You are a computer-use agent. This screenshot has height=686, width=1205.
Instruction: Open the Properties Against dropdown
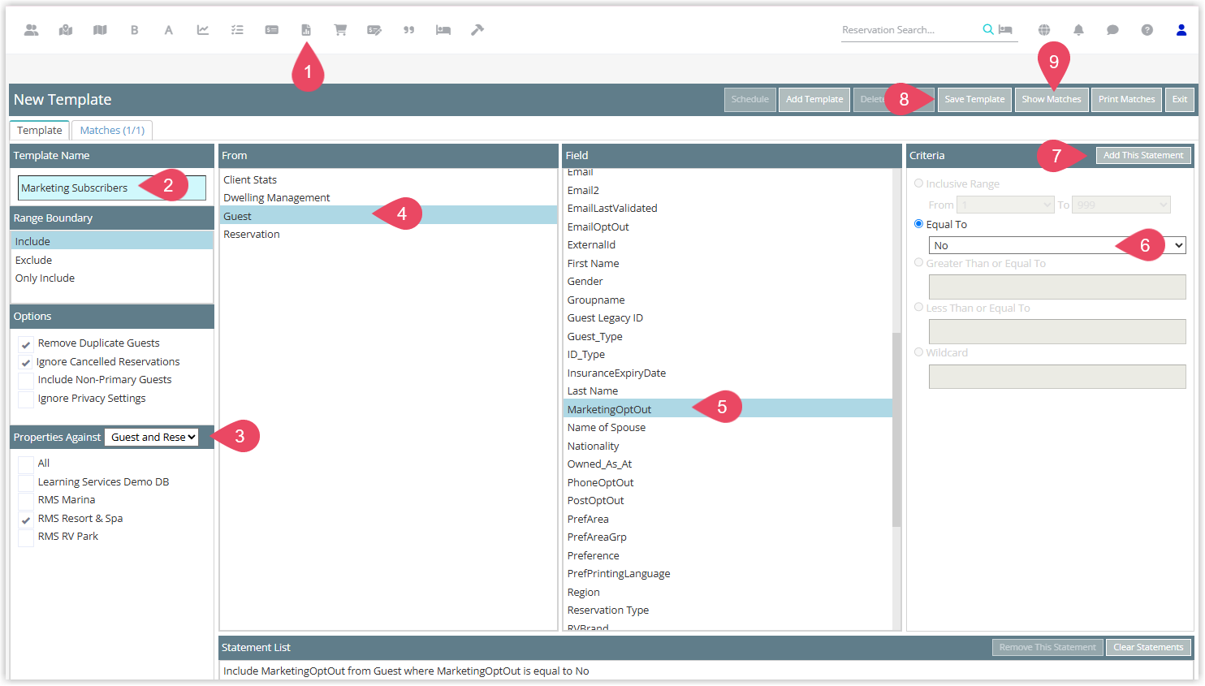click(152, 437)
